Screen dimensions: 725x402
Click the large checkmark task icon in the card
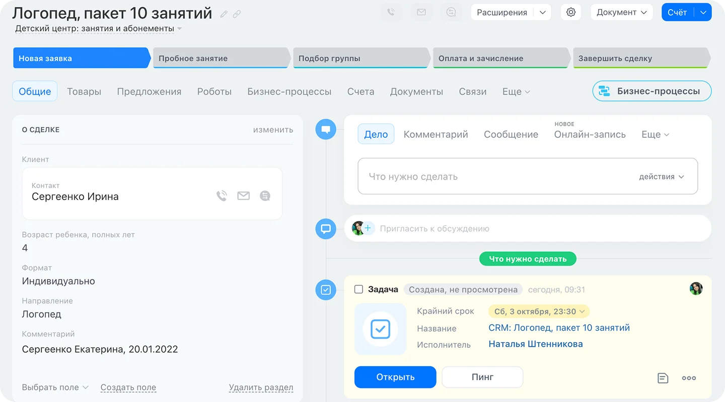[x=381, y=329]
